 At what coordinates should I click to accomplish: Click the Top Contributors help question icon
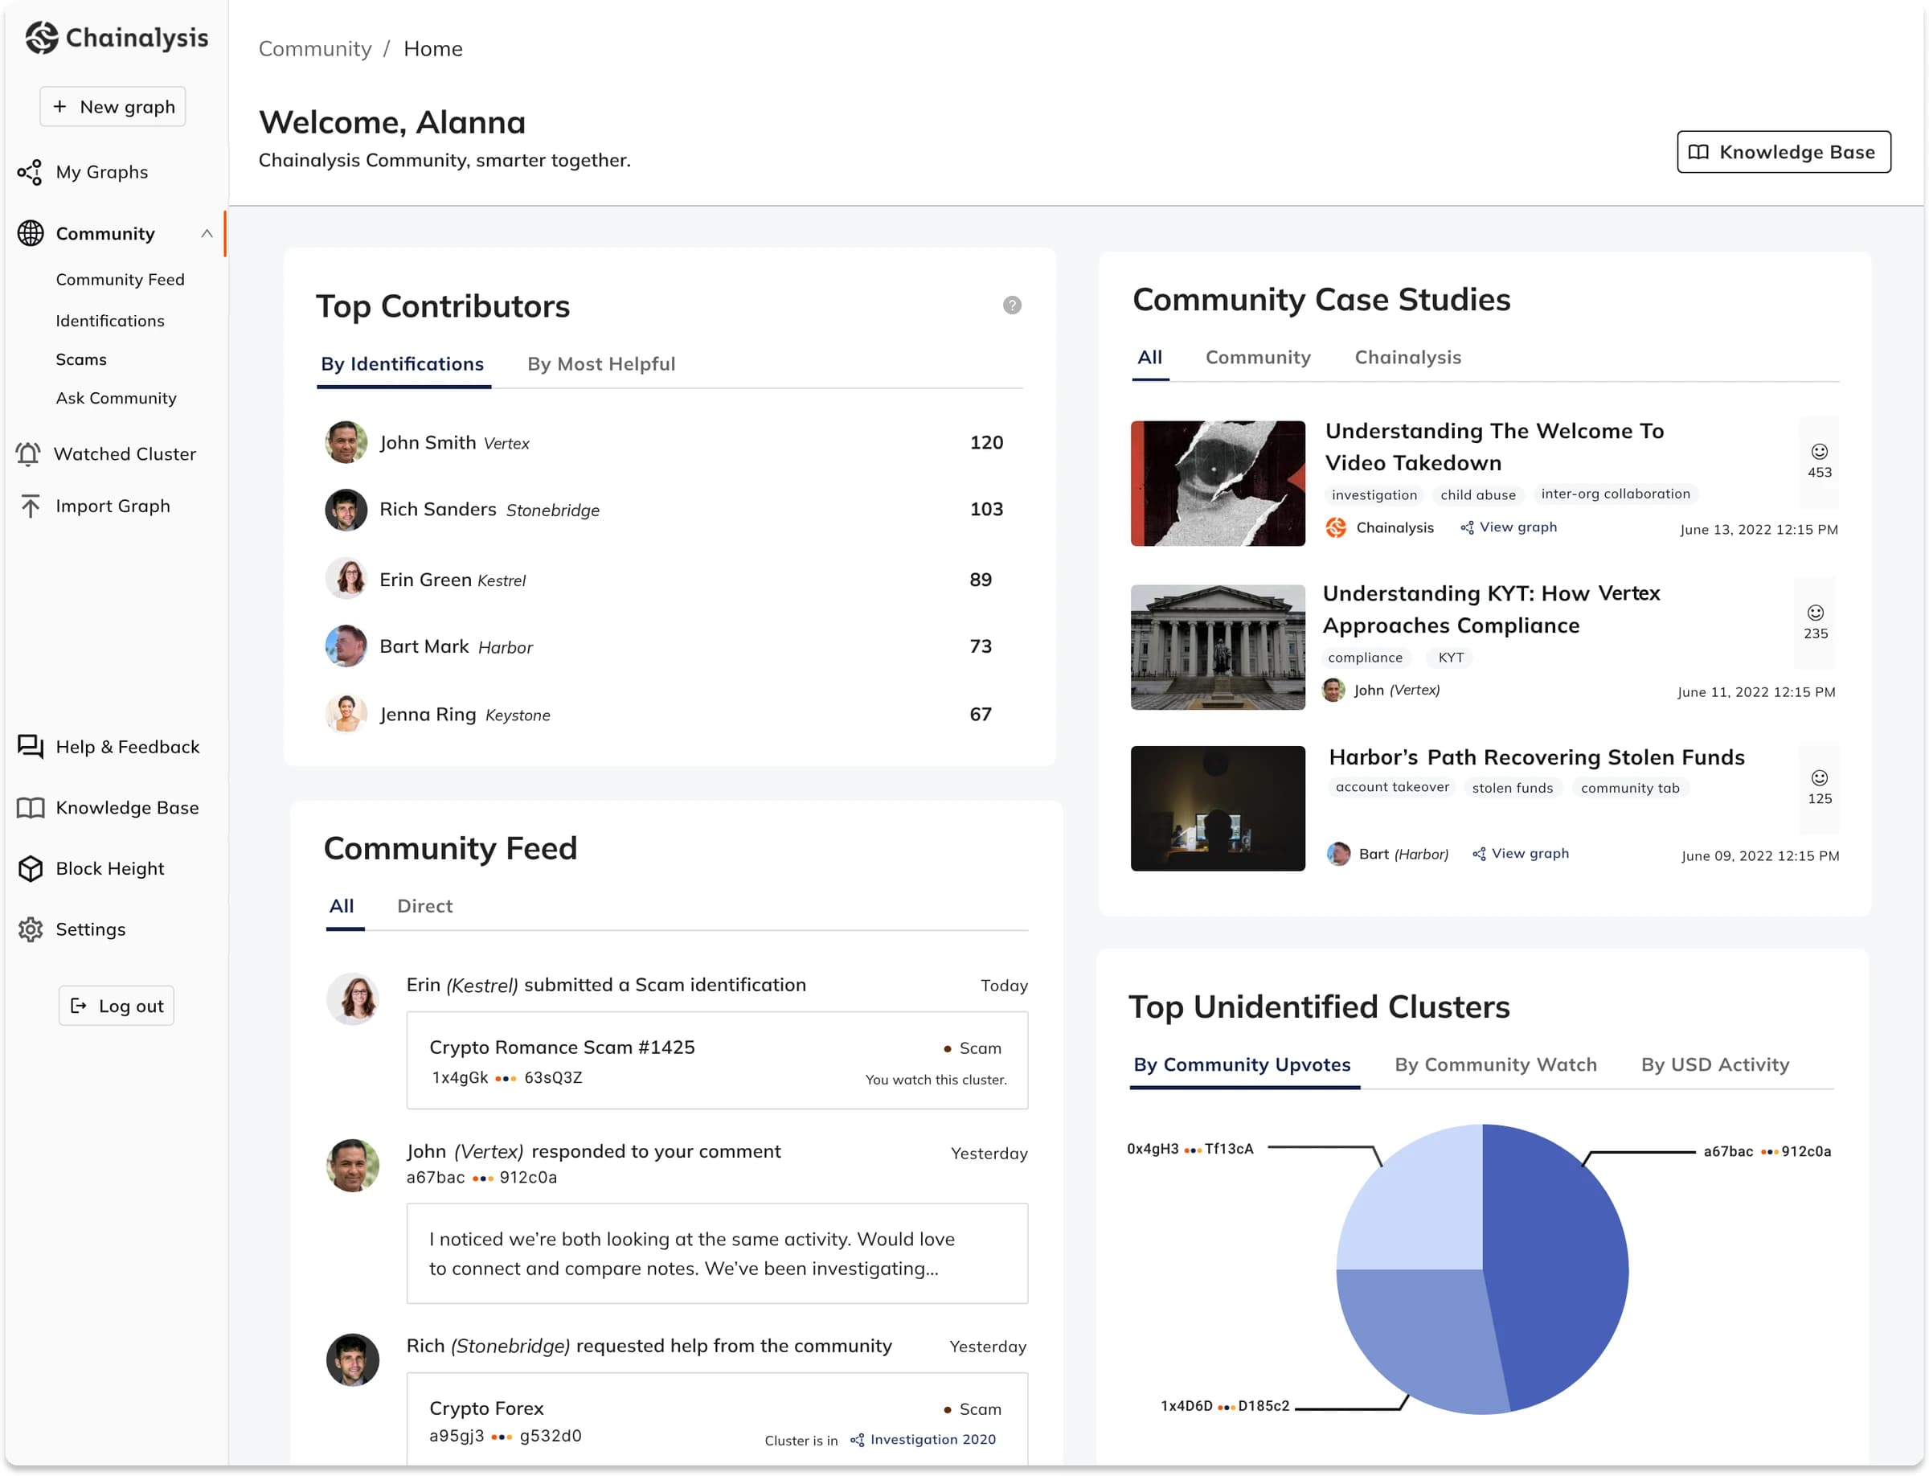1012,305
